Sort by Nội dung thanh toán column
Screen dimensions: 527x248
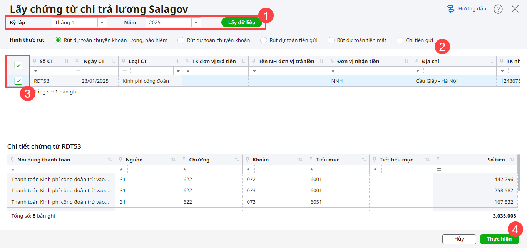pos(110,160)
